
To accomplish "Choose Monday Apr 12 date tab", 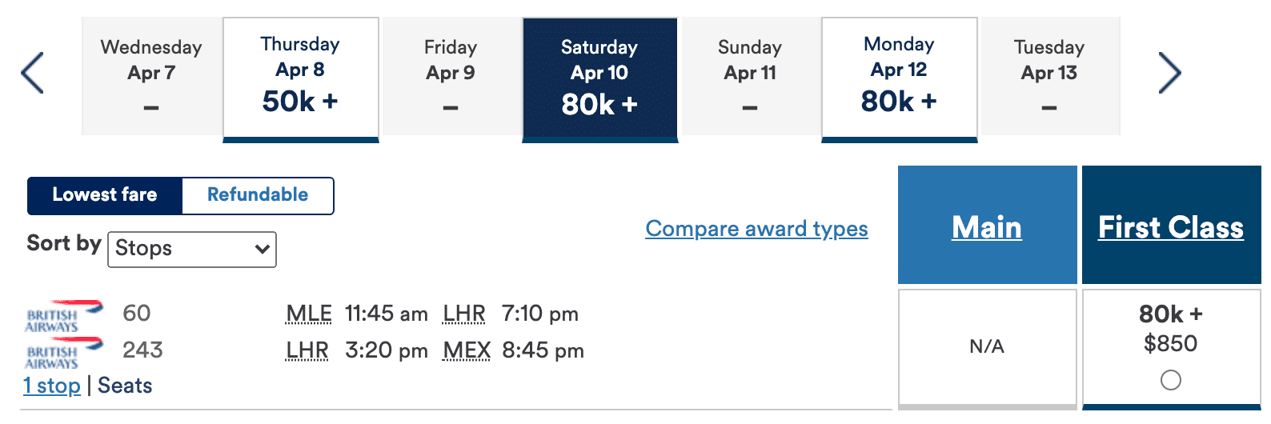I will pyautogui.click(x=899, y=79).
